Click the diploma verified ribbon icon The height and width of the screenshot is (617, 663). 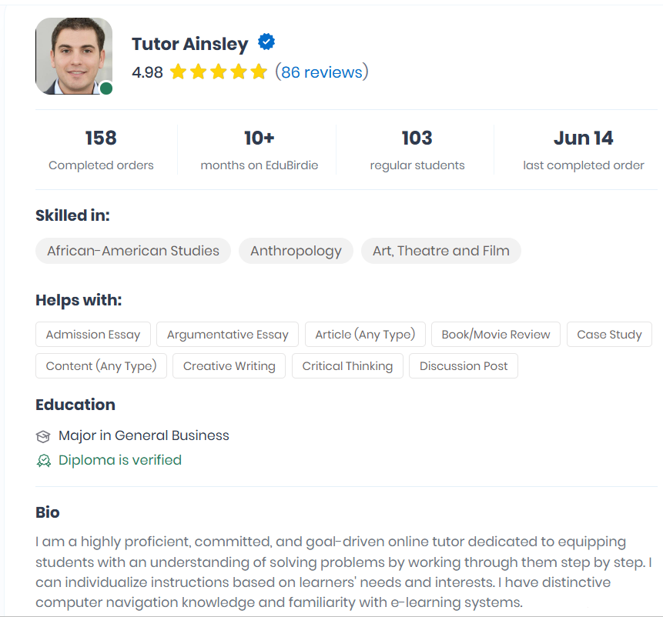coord(44,461)
